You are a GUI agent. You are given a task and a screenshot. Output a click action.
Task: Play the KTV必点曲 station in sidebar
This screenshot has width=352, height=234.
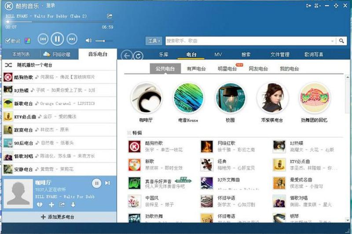[x=59, y=116]
